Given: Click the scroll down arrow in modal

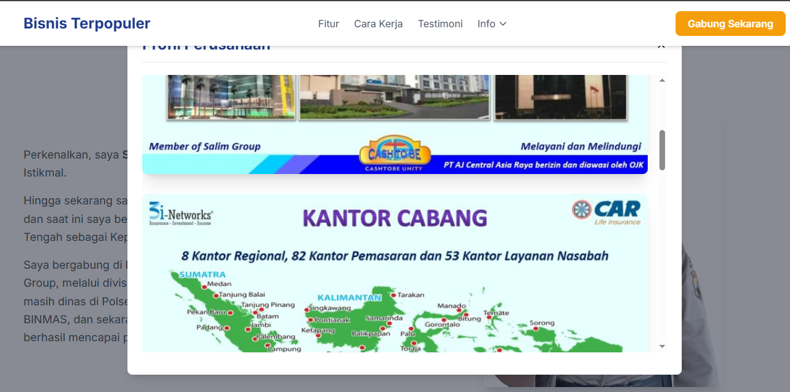Looking at the screenshot, I should tap(662, 346).
